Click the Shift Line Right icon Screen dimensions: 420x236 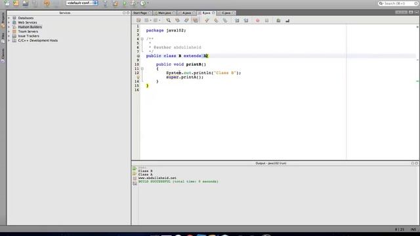[246, 20]
